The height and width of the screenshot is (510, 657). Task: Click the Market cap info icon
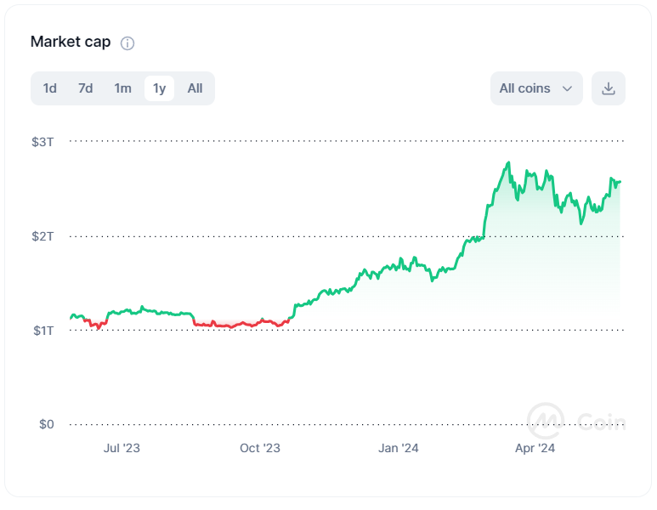(127, 43)
